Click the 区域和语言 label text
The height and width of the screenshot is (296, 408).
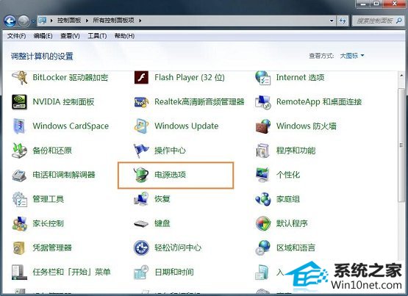[296, 248]
